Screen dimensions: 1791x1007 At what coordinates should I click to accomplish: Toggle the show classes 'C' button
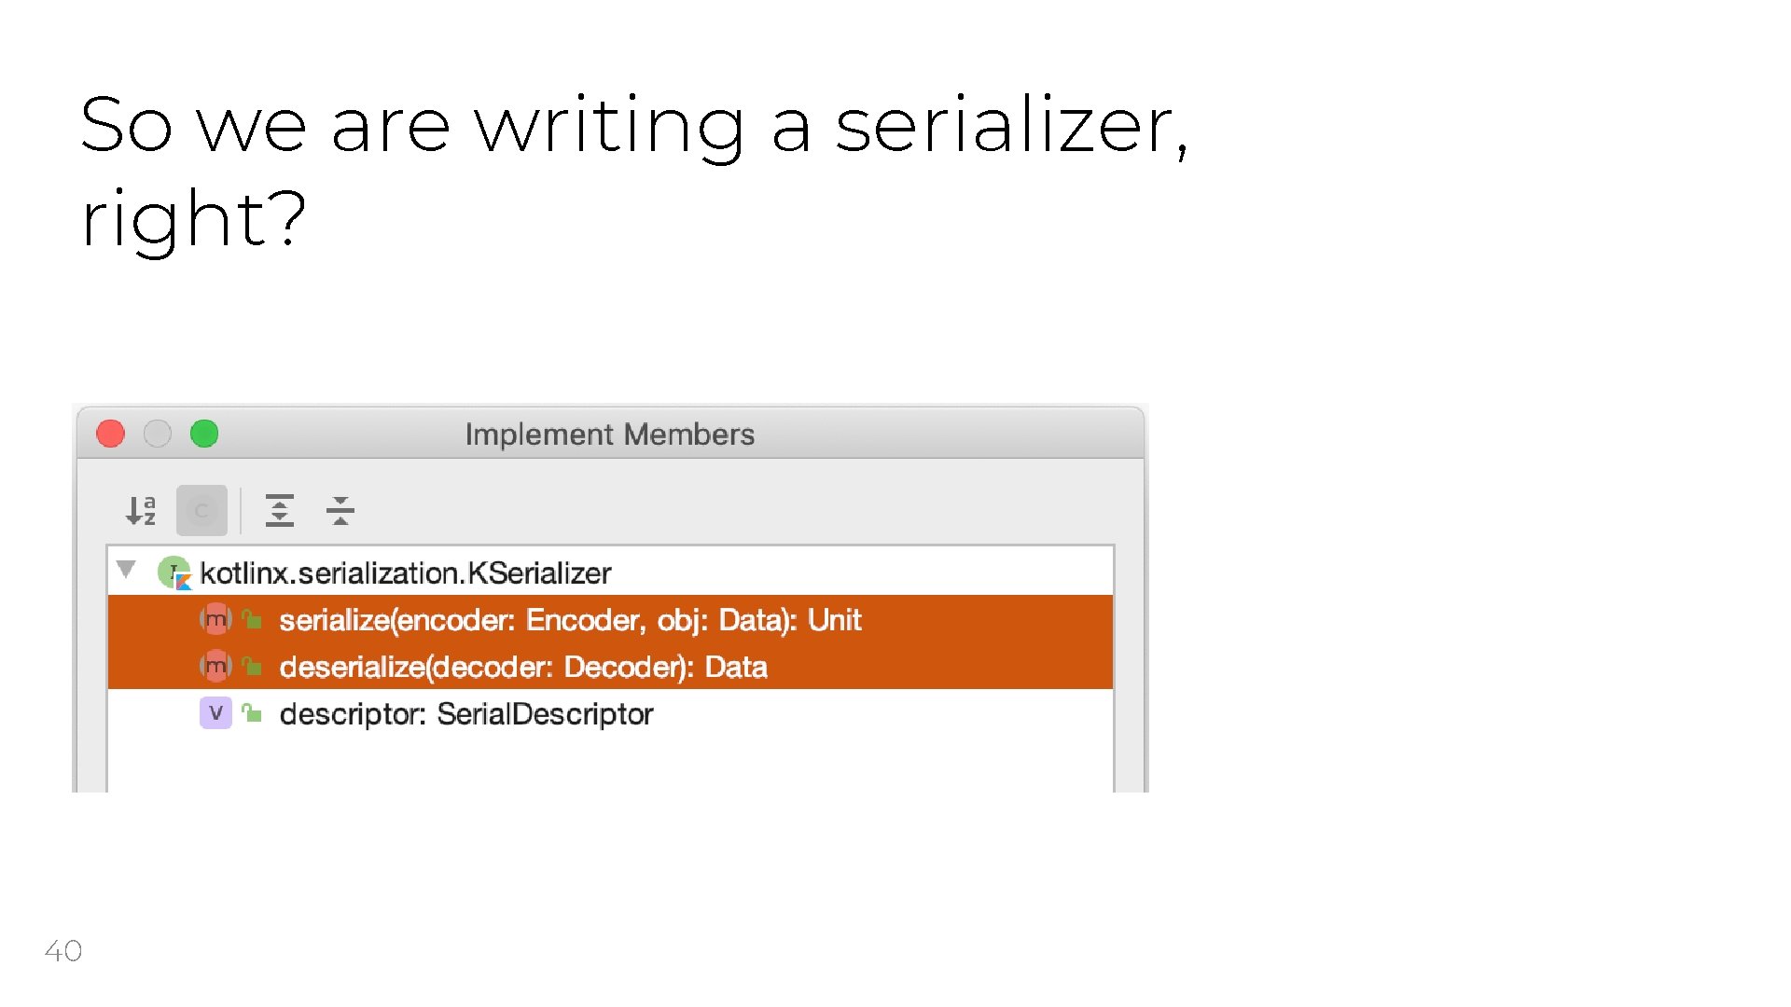click(x=201, y=510)
